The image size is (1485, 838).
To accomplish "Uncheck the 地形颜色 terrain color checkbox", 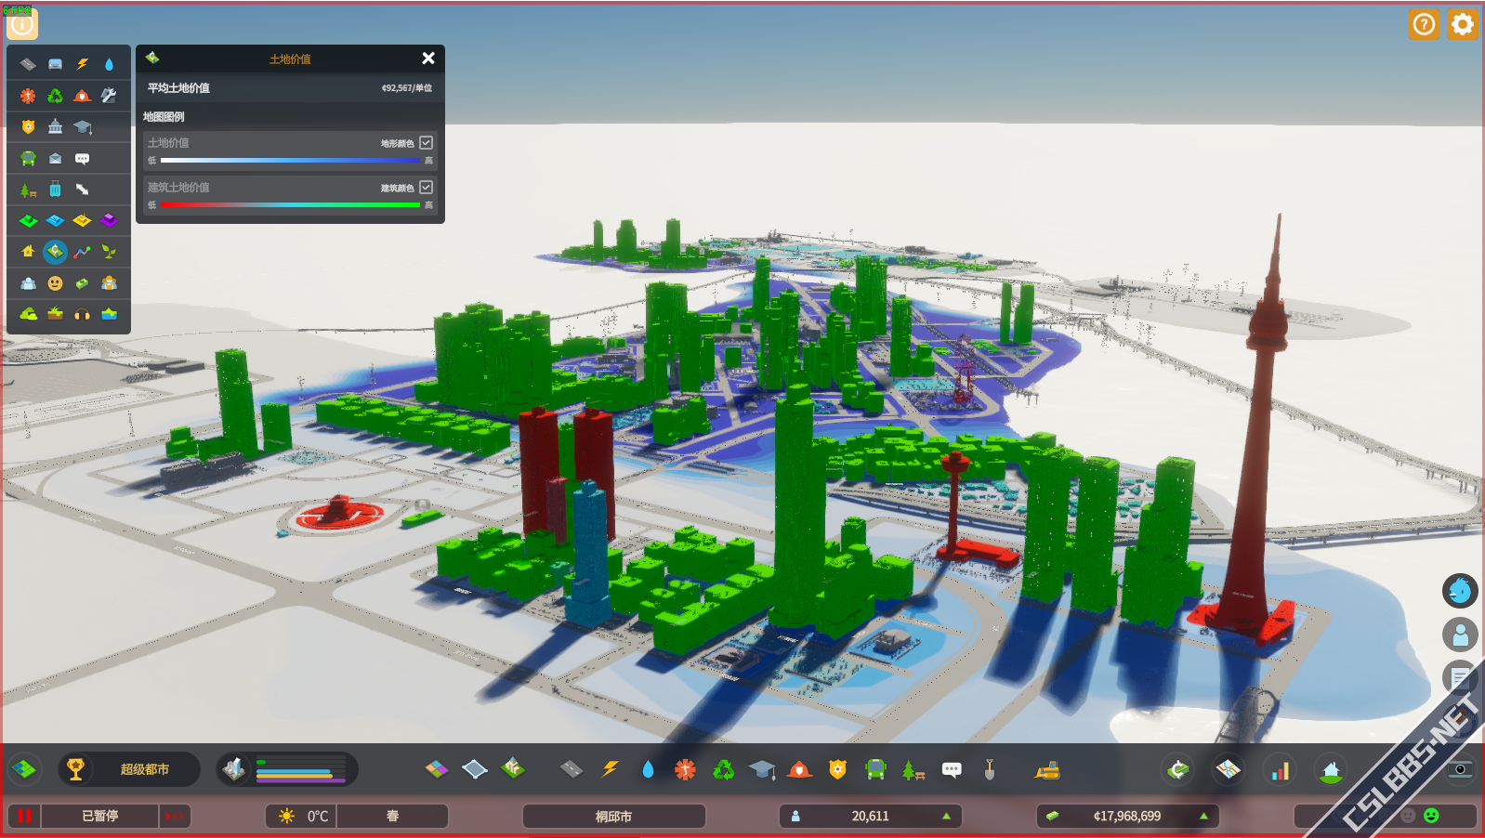I will pyautogui.click(x=426, y=142).
